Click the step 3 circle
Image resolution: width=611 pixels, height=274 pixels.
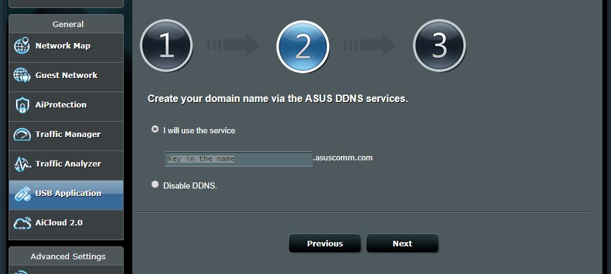tap(439, 45)
